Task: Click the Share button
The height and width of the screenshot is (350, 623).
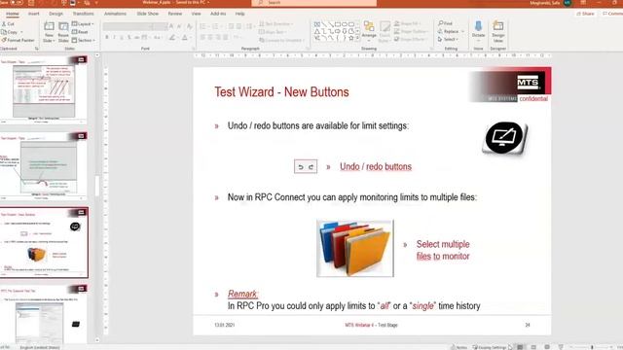Action: point(586,14)
